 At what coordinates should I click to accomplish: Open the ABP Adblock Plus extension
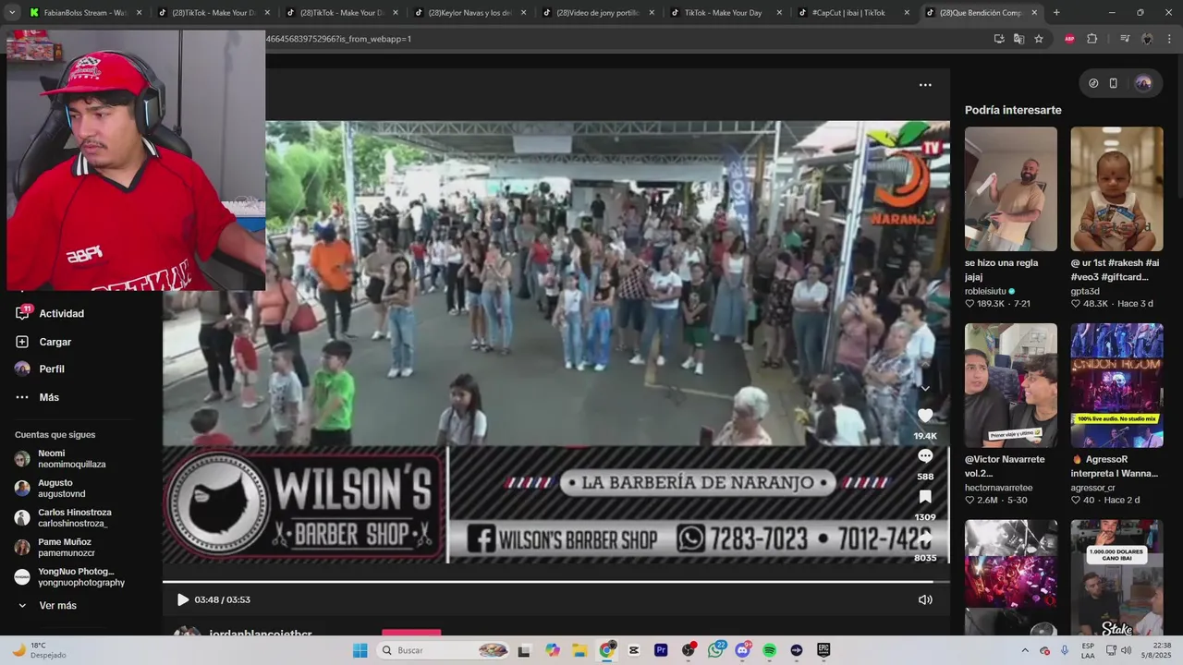click(1069, 39)
